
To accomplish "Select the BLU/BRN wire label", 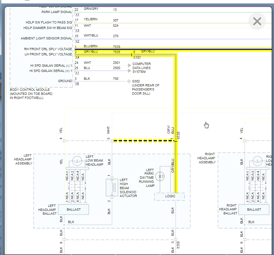I will tap(91, 46).
